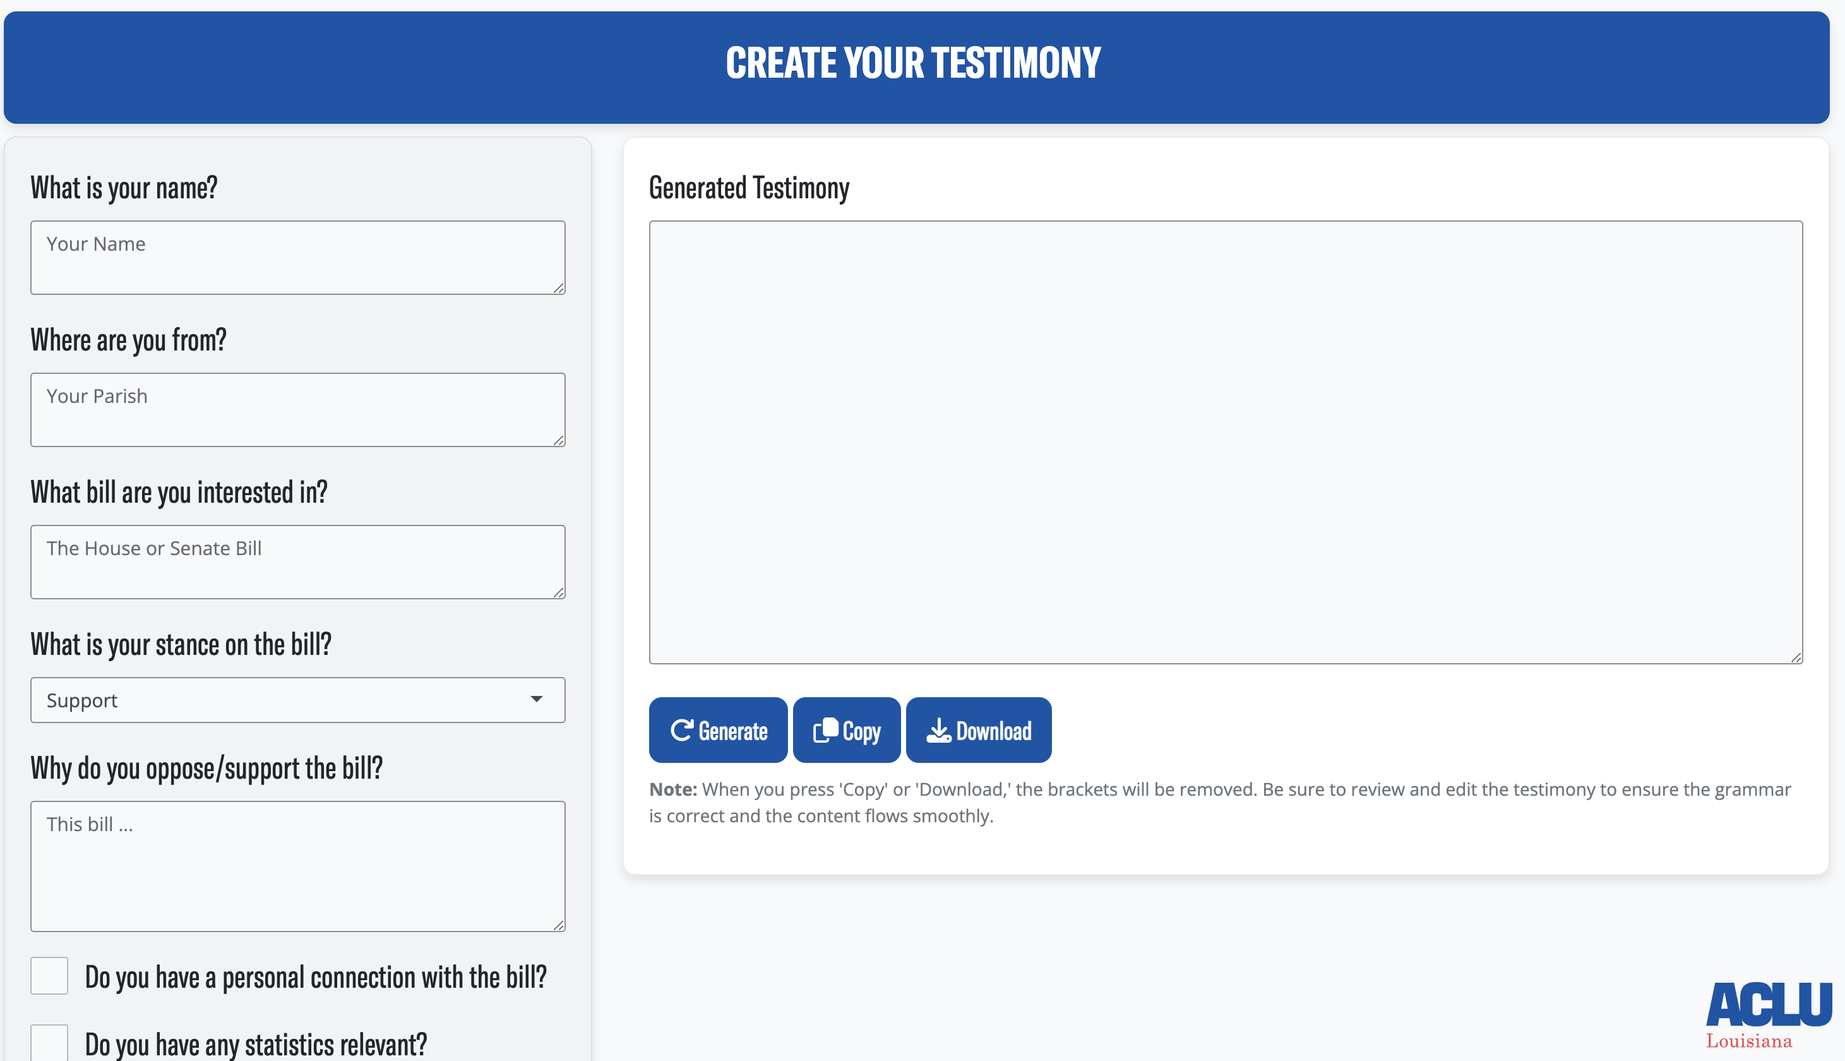
Task: Toggle off the personal connection option
Action: point(48,975)
